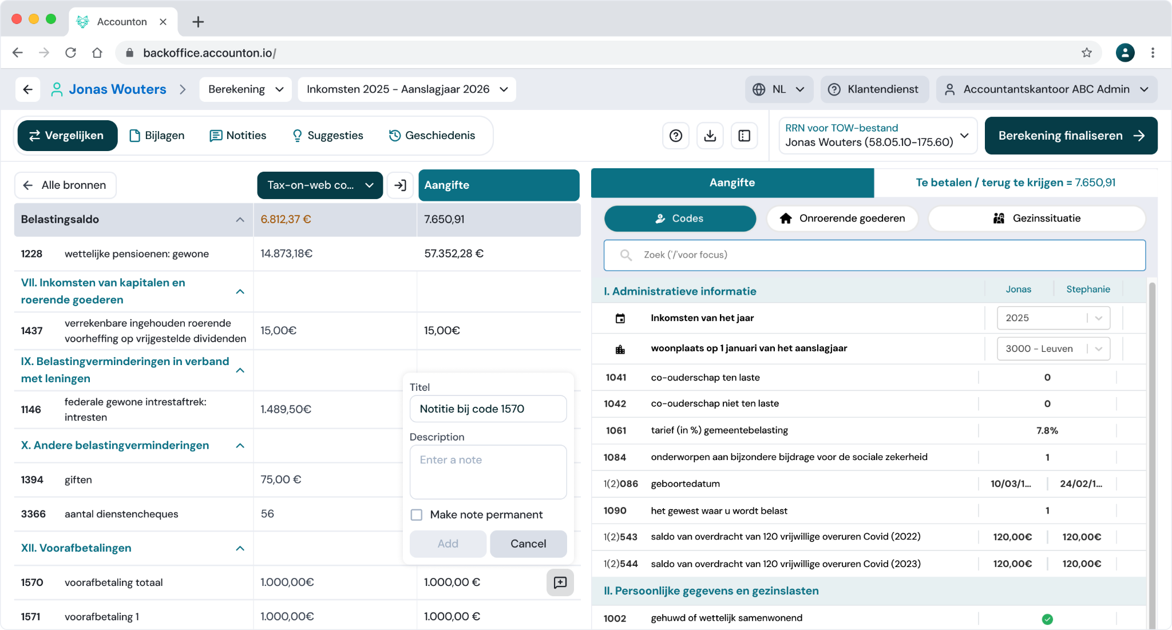Click the right panel vertical scrollbar
The width and height of the screenshot is (1172, 630).
1153,455
